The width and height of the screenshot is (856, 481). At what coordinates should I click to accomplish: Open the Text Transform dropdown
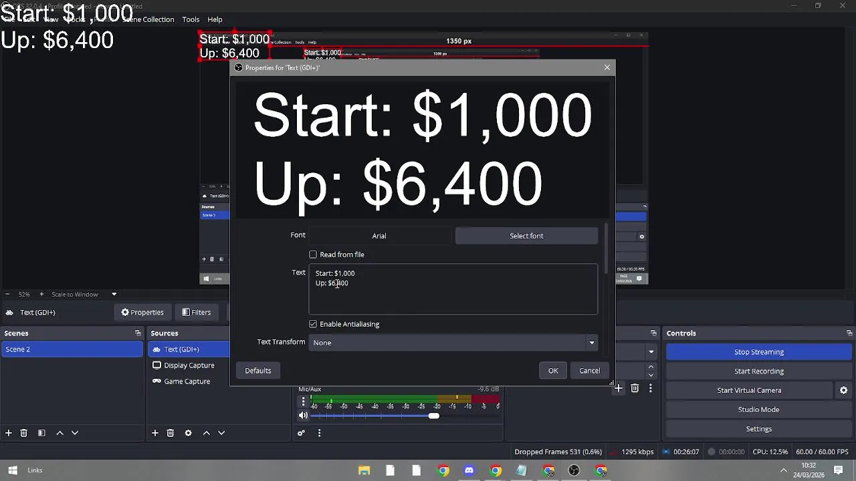point(453,343)
